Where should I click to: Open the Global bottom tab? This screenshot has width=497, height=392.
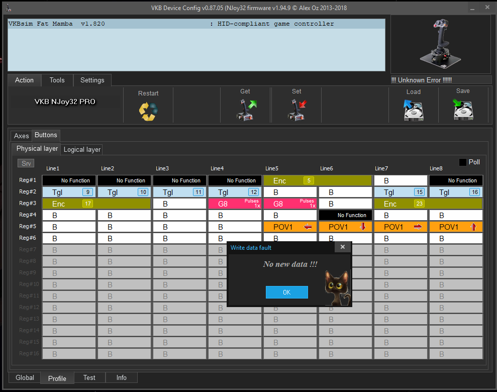click(25, 377)
